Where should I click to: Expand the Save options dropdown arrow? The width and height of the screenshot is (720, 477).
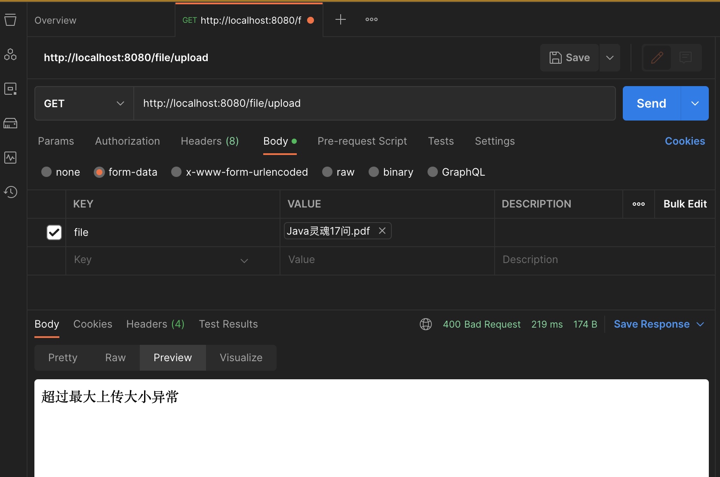(x=609, y=58)
